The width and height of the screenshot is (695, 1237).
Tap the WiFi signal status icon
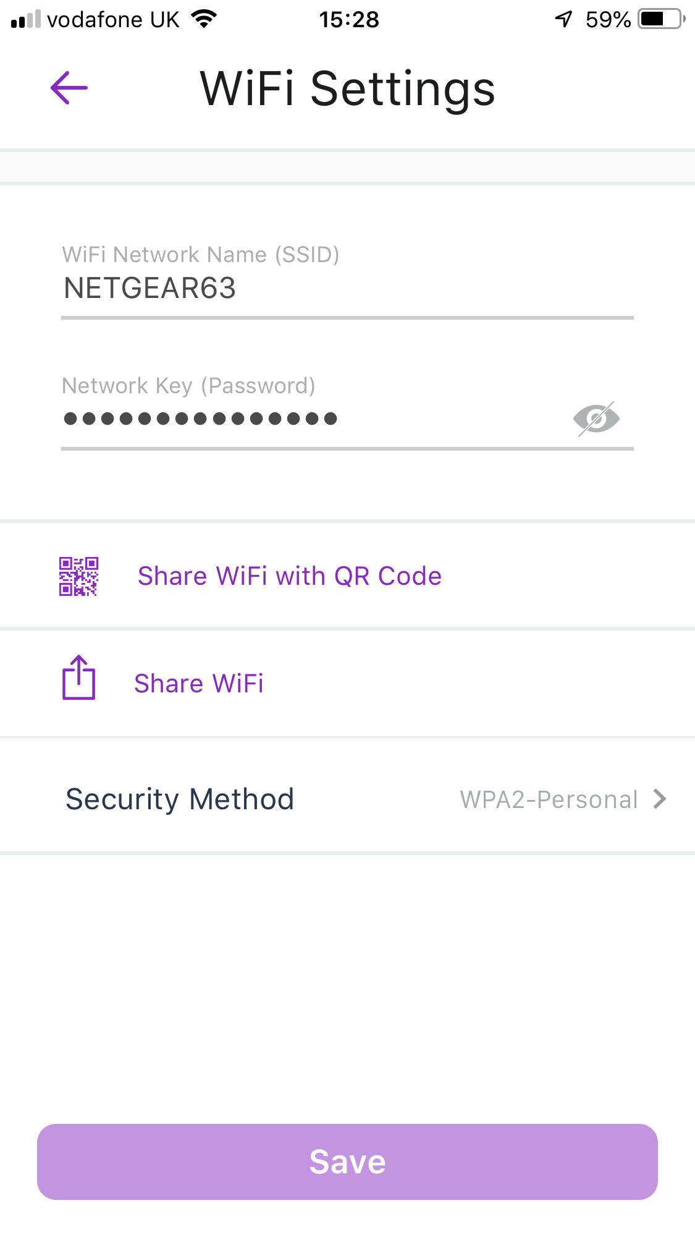pos(204,19)
